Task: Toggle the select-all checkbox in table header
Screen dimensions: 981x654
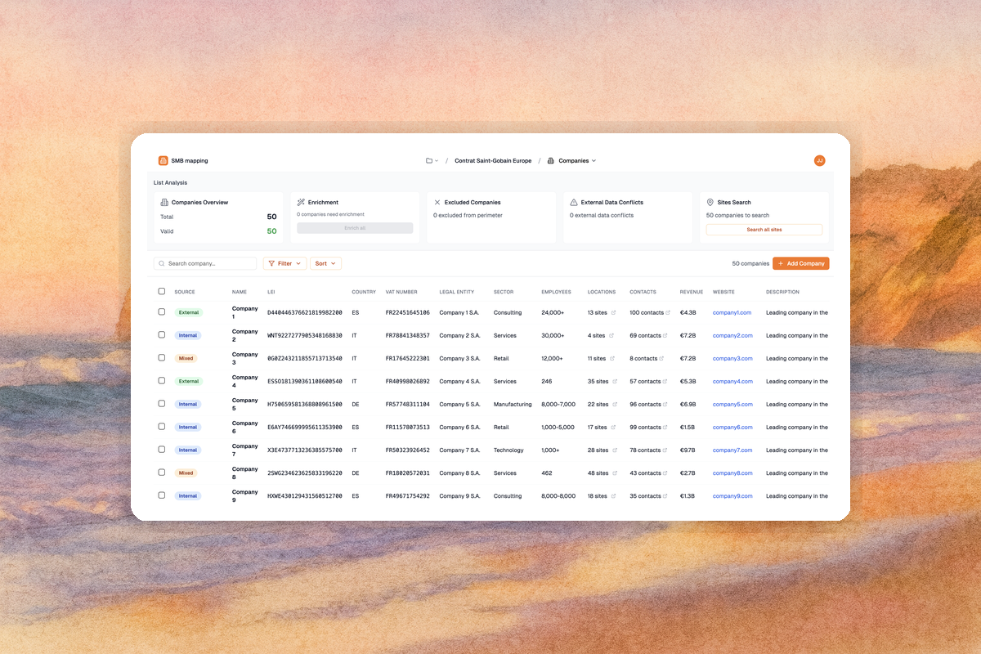Action: (162, 291)
